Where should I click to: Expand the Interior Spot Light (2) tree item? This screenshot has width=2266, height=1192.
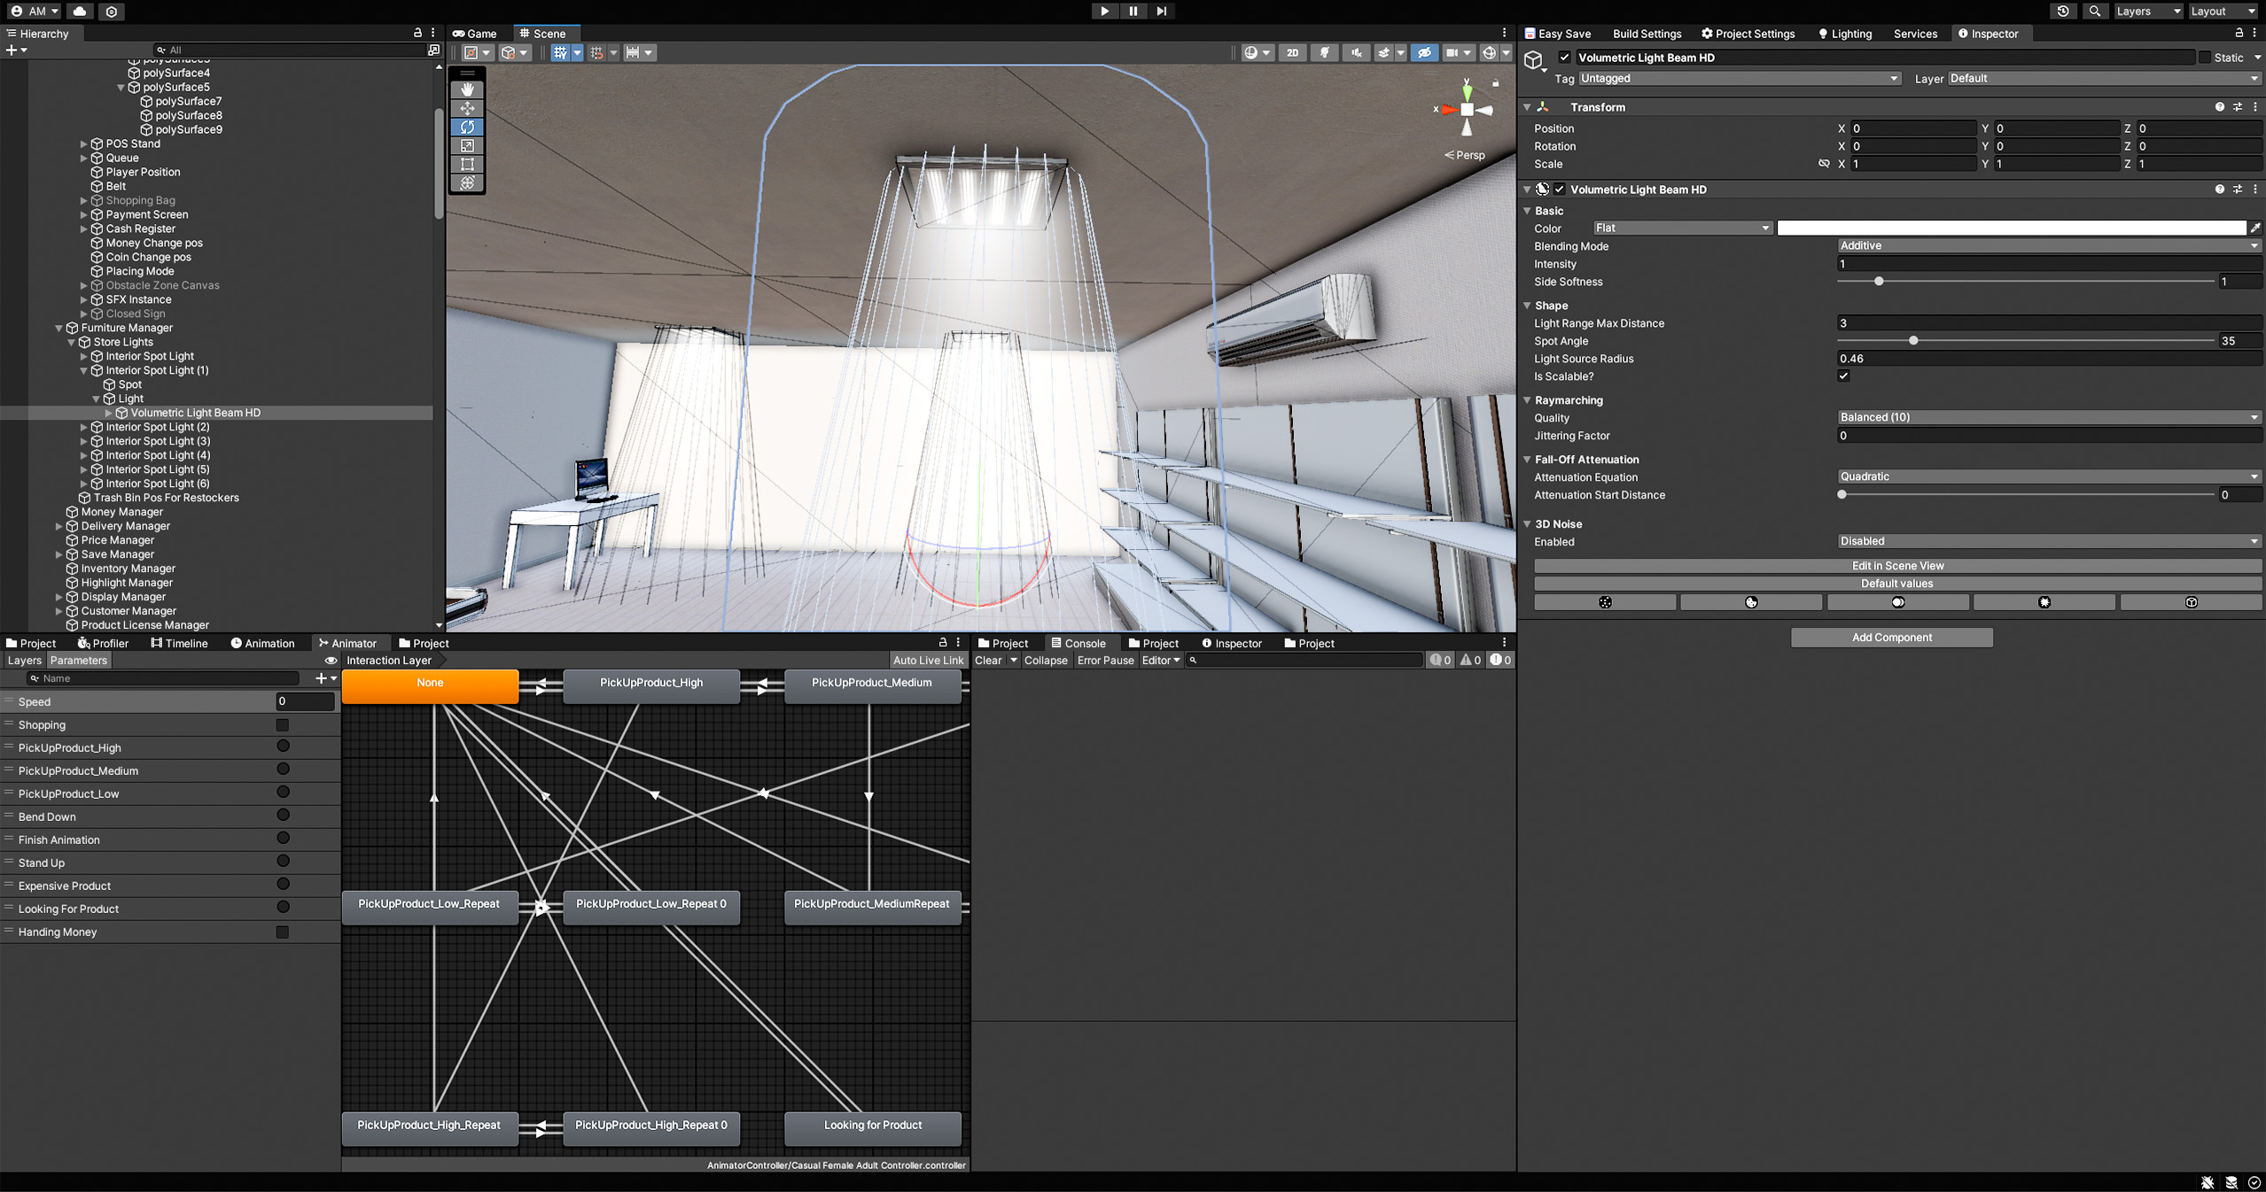pos(84,427)
